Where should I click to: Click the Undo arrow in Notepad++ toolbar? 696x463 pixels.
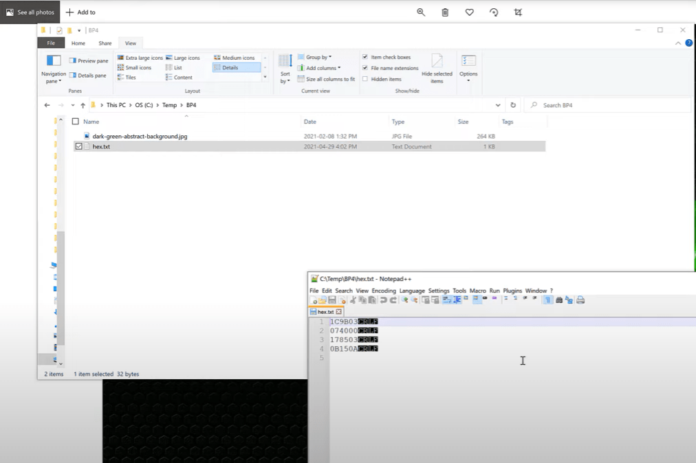(x=384, y=300)
